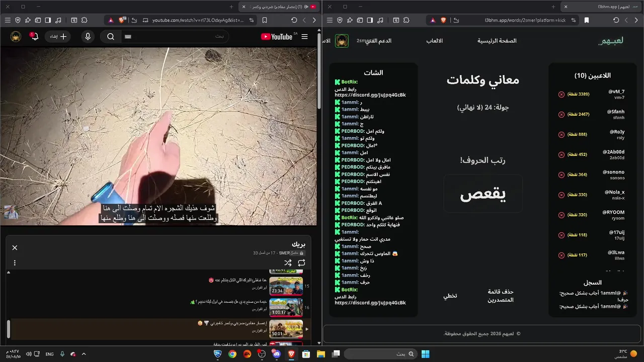The height and width of the screenshot is (362, 644).
Task: Open Brave Rewards icon in YouTube window
Action: [110, 20]
